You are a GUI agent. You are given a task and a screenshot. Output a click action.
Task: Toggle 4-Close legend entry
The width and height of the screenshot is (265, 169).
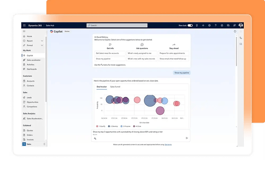pyautogui.click(x=137, y=126)
